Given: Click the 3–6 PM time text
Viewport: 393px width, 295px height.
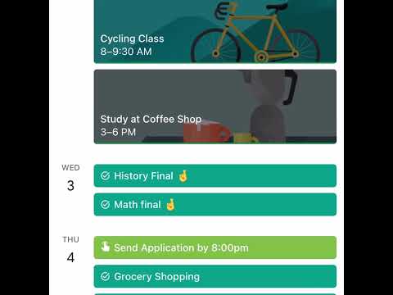Looking at the screenshot, I should point(118,132).
